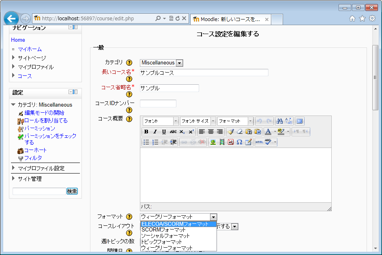Viewport: 382px width, 255px height.
Task: Select ELECOA/SCORMフォーマット from the list
Action: point(178,224)
